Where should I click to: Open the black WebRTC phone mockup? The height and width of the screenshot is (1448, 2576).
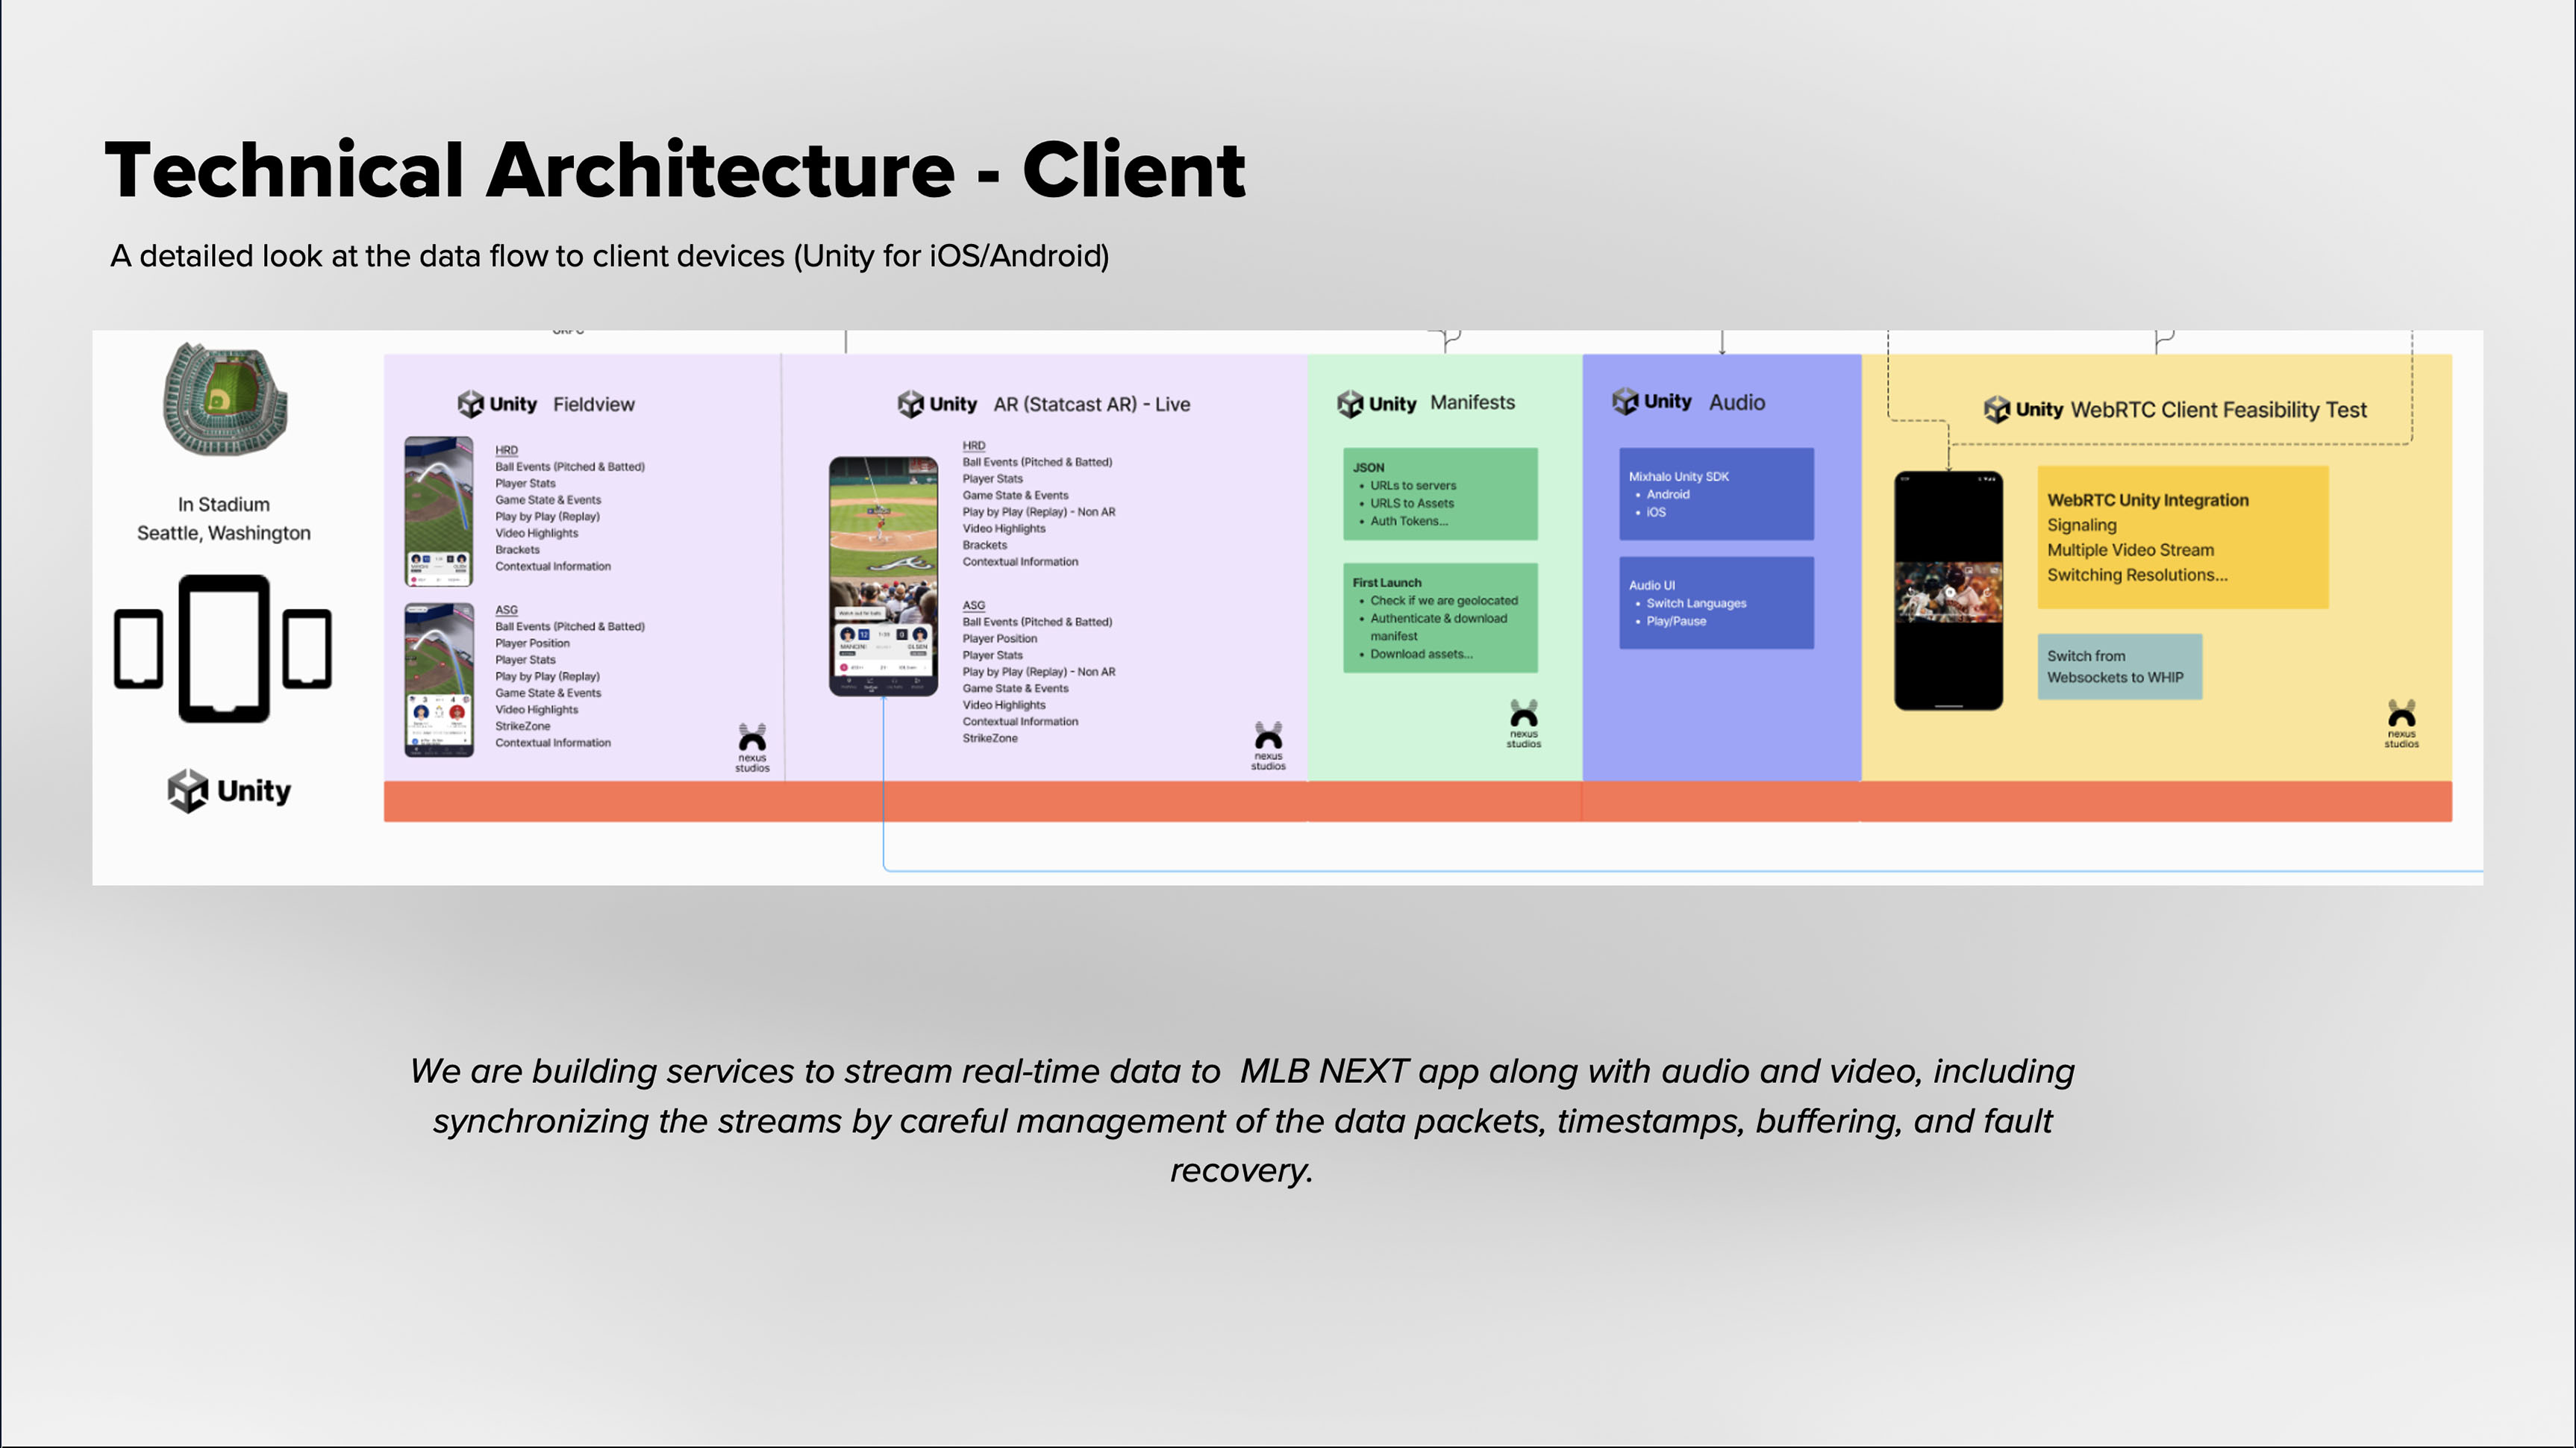[x=1948, y=590]
